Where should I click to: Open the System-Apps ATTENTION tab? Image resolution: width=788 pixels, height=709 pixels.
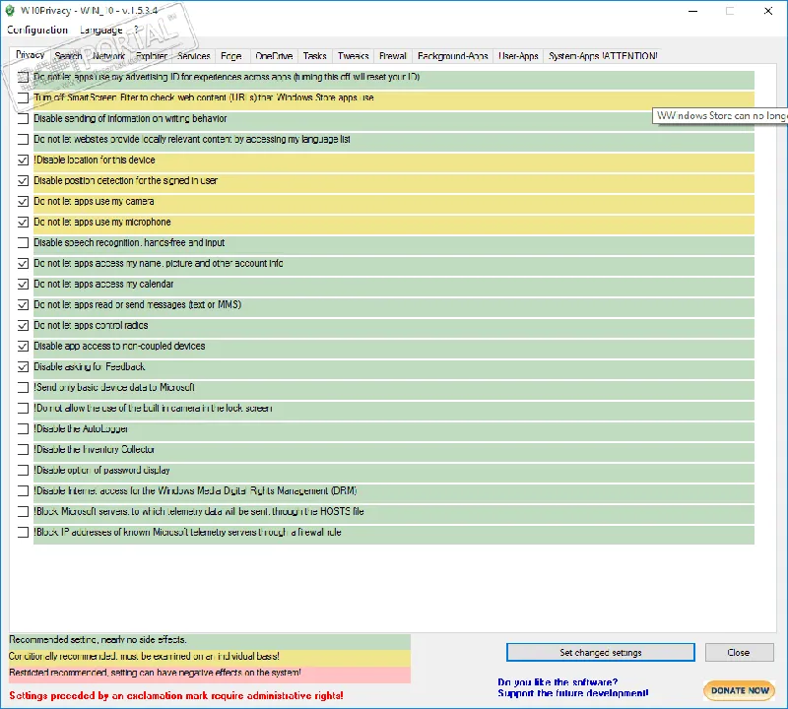click(603, 56)
